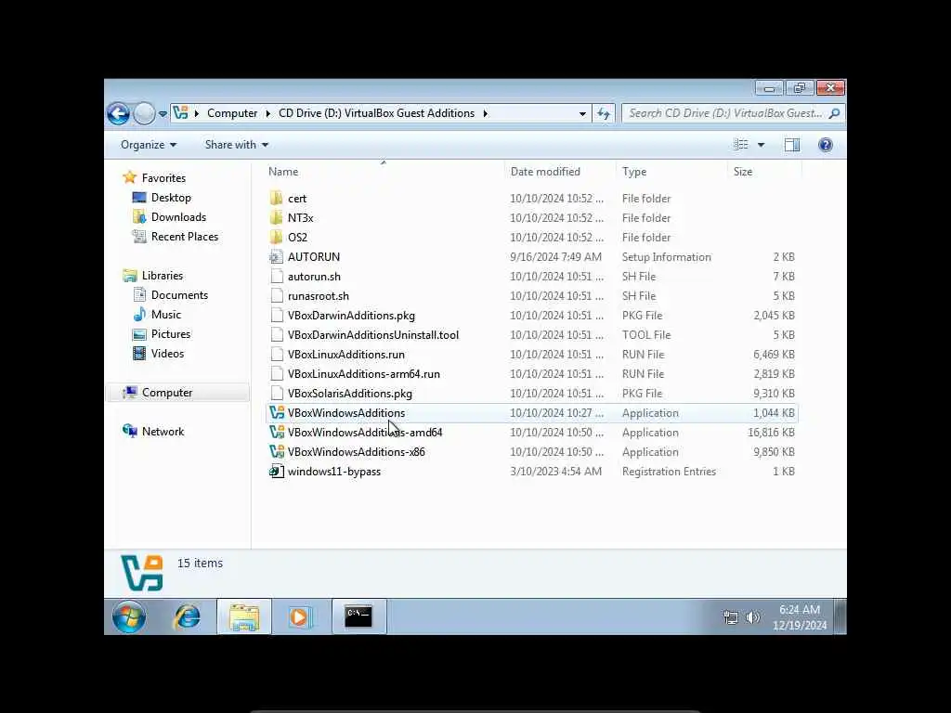Click the Registration Entries type cell
Viewport: 951px width, 713px height.
click(669, 472)
